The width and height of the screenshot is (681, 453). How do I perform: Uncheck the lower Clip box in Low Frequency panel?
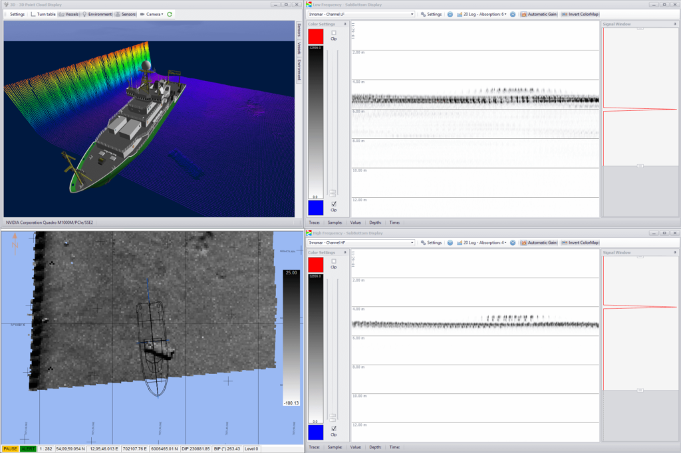point(334,204)
